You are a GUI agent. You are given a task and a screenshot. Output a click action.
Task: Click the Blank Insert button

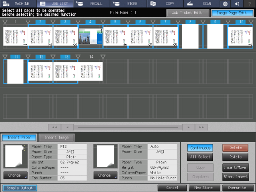click(236, 177)
